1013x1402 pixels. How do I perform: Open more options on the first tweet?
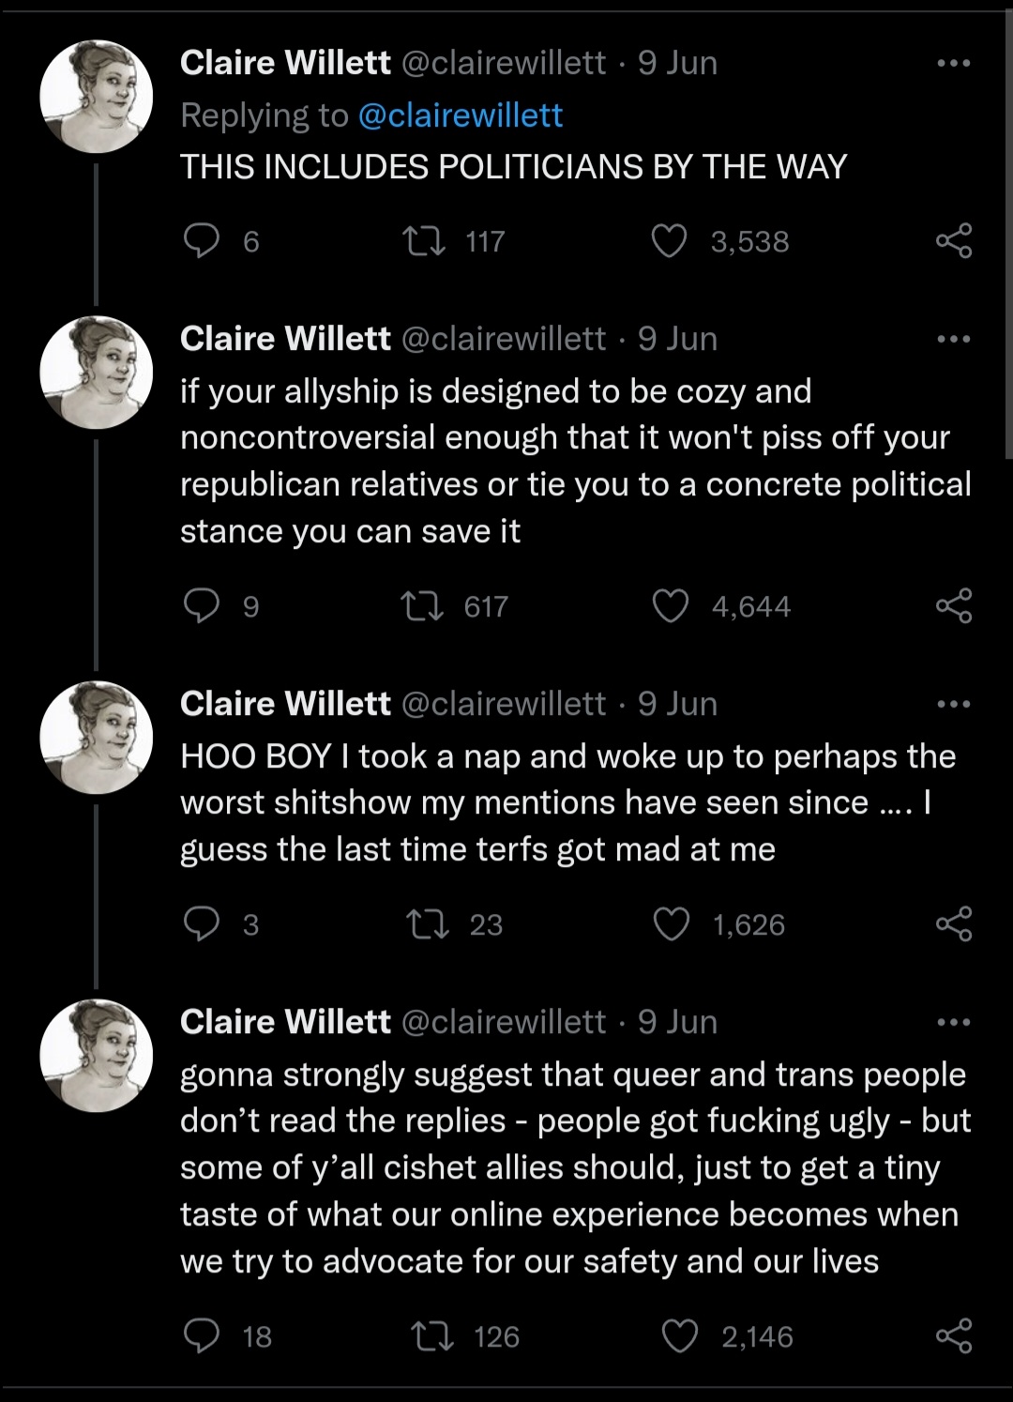[x=954, y=63]
